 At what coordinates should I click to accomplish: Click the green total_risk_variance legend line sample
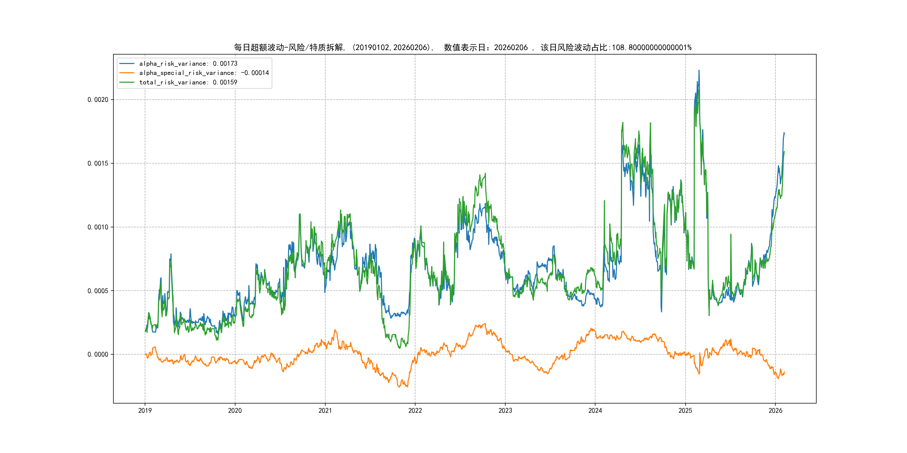tap(127, 82)
